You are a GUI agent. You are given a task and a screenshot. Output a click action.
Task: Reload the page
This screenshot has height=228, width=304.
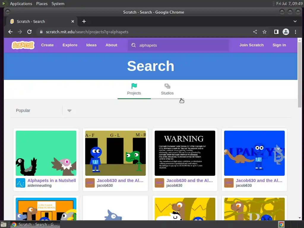(x=29, y=32)
